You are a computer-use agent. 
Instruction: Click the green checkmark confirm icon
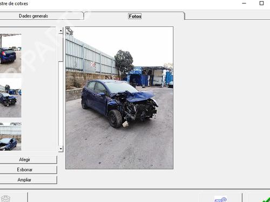pyautogui.click(x=266, y=200)
